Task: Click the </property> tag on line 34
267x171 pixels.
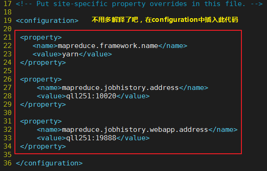Action: click(43, 146)
